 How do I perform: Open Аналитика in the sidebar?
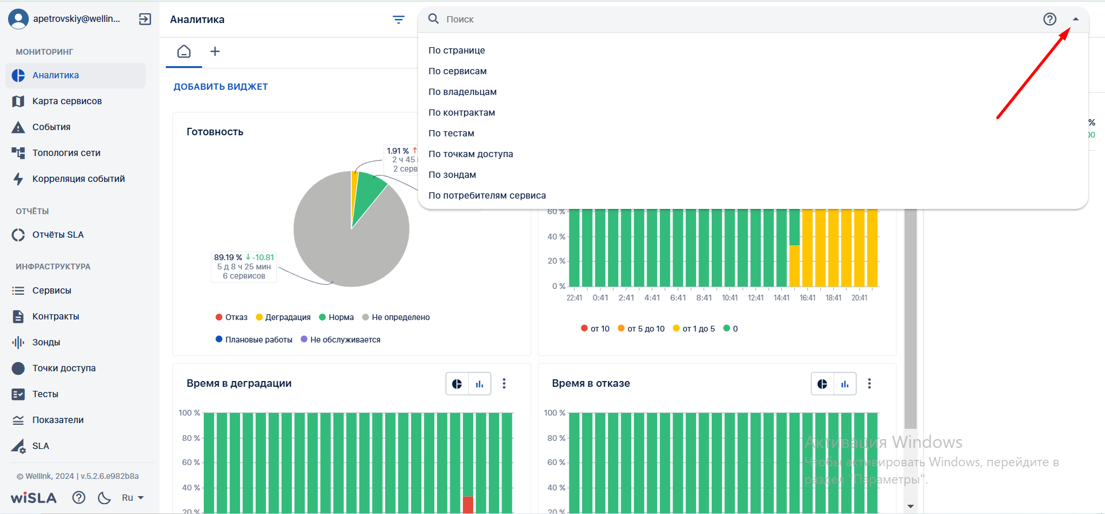(75, 75)
